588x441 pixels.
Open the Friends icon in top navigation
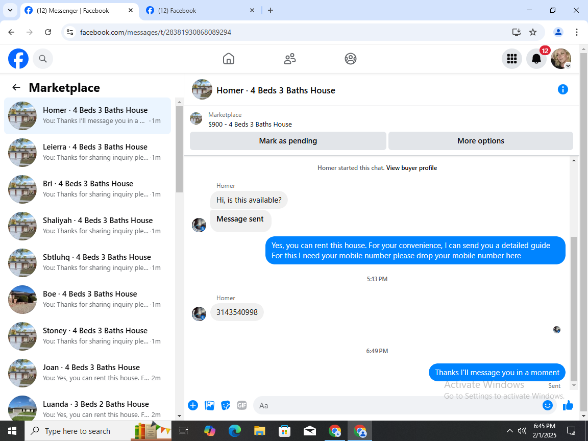(289, 59)
